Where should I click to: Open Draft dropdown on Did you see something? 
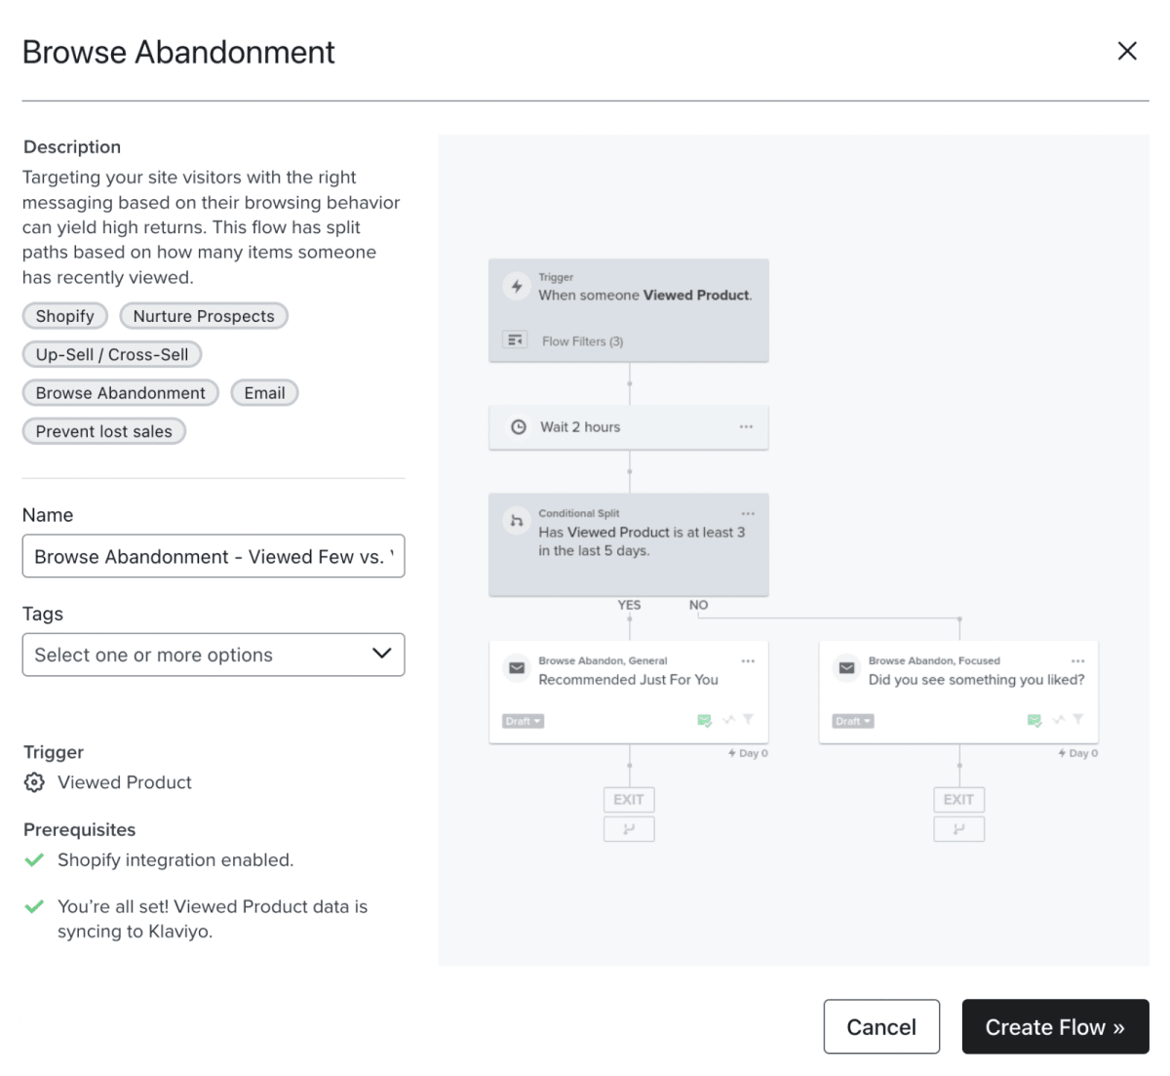click(853, 721)
